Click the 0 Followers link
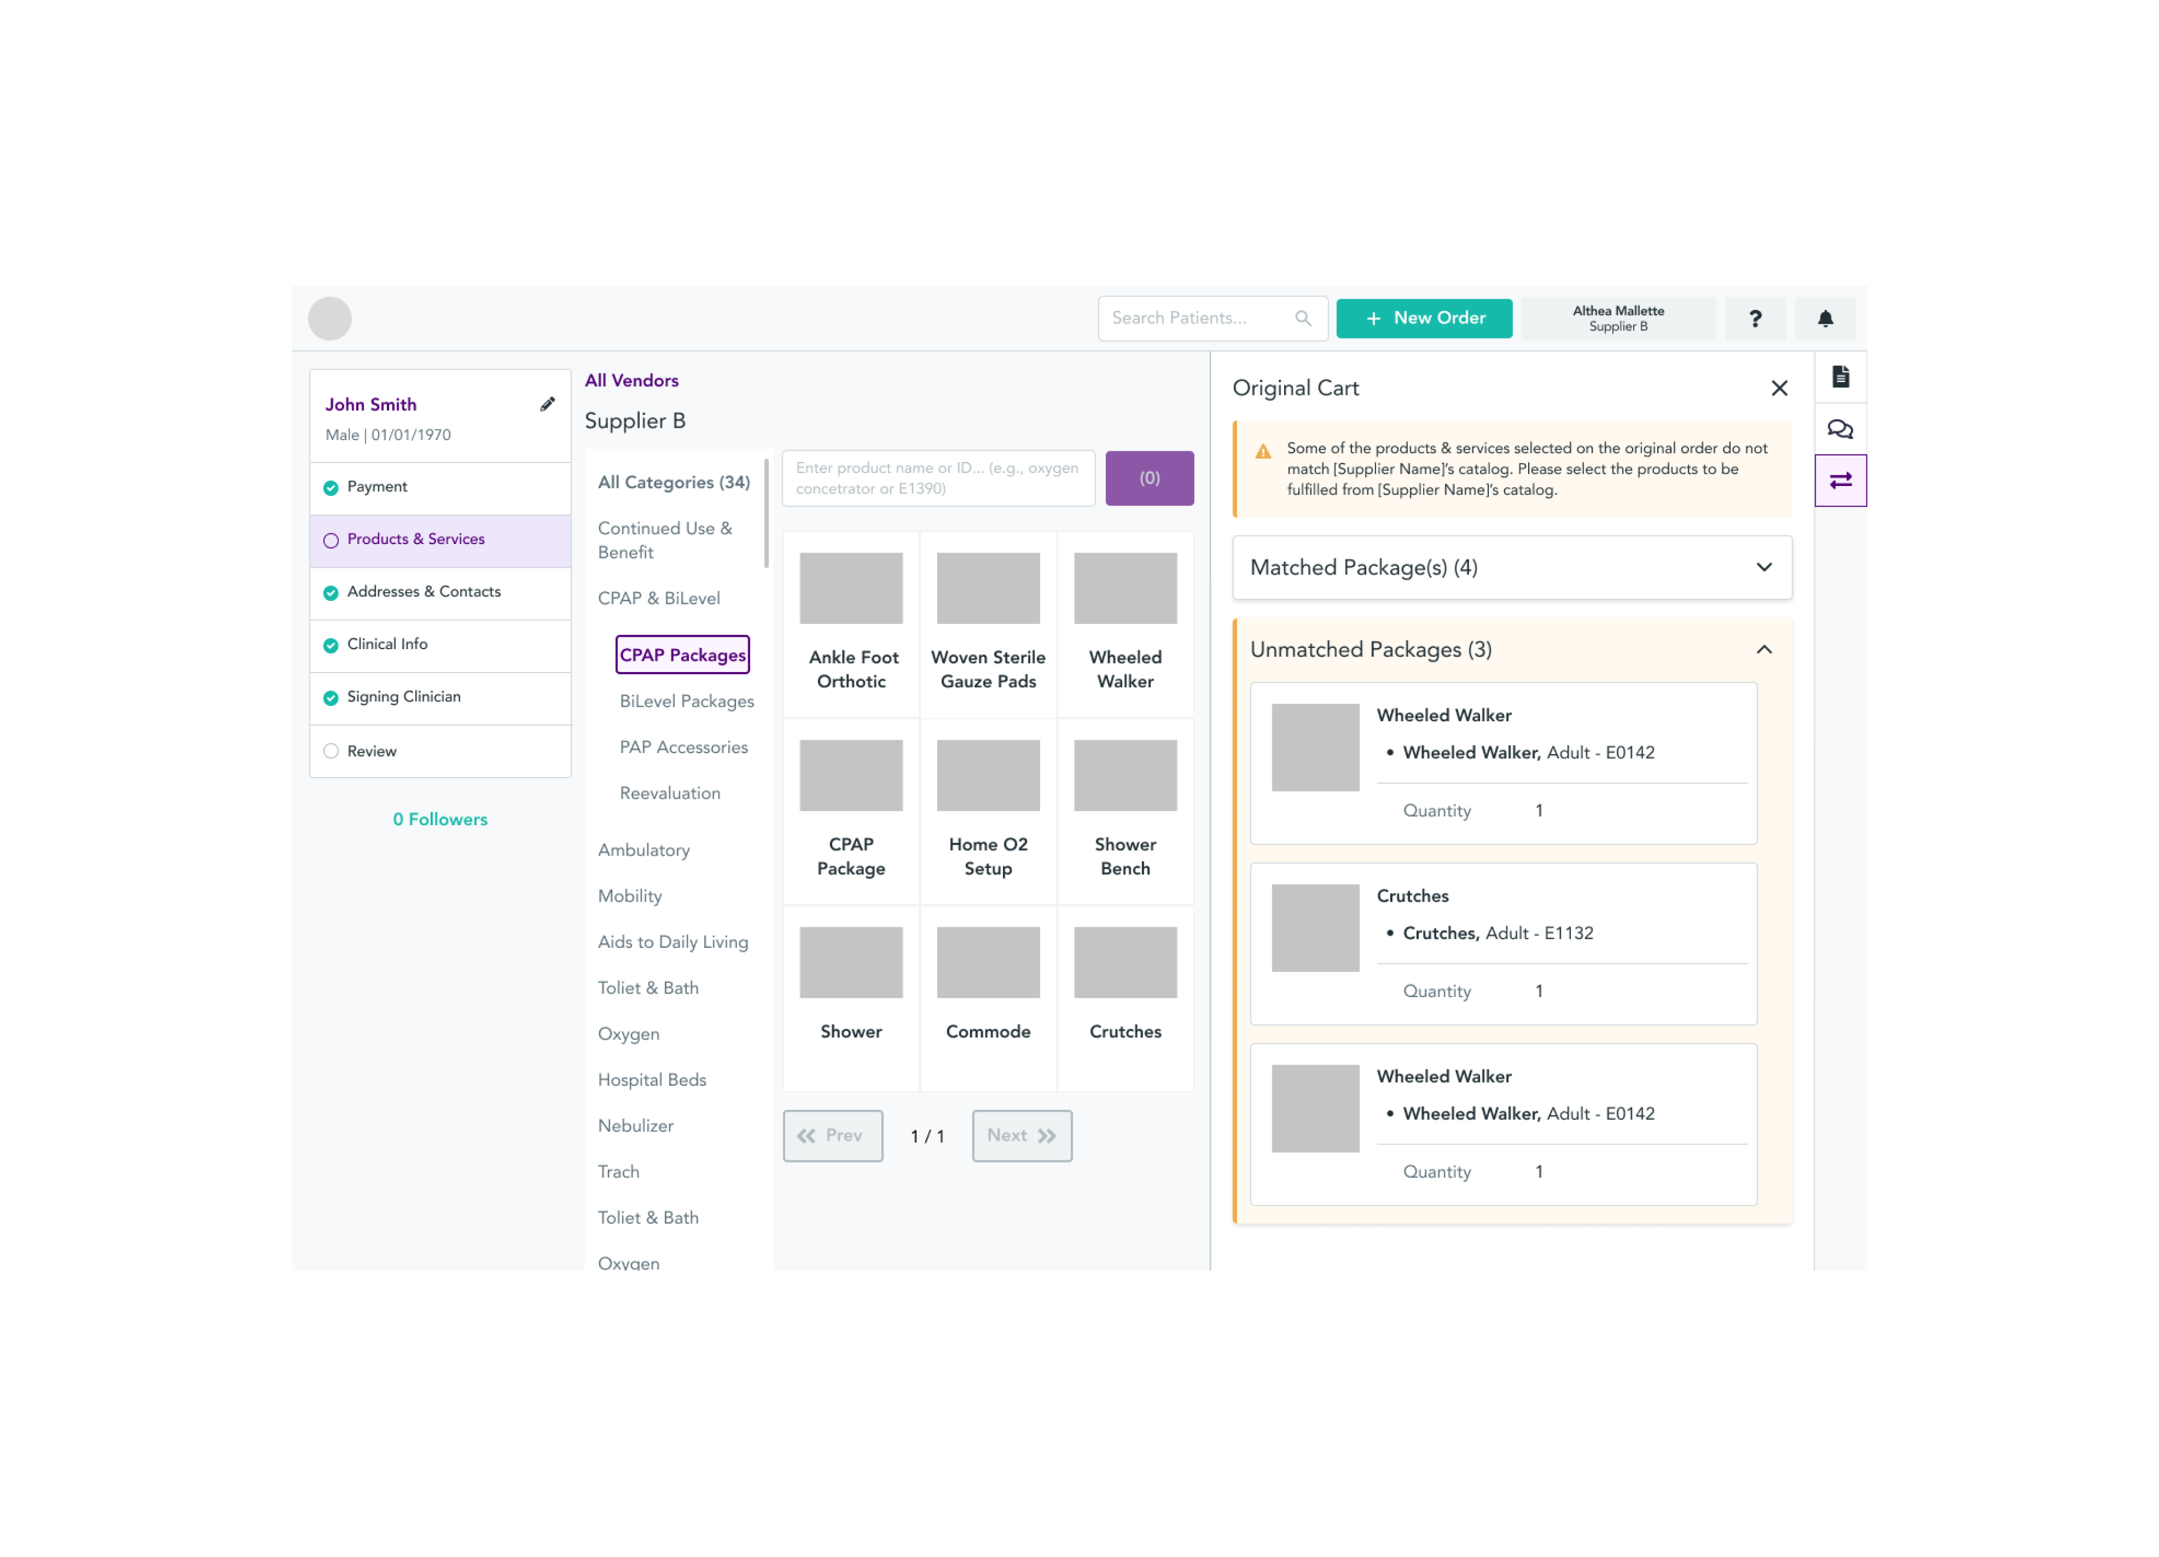 440,821
